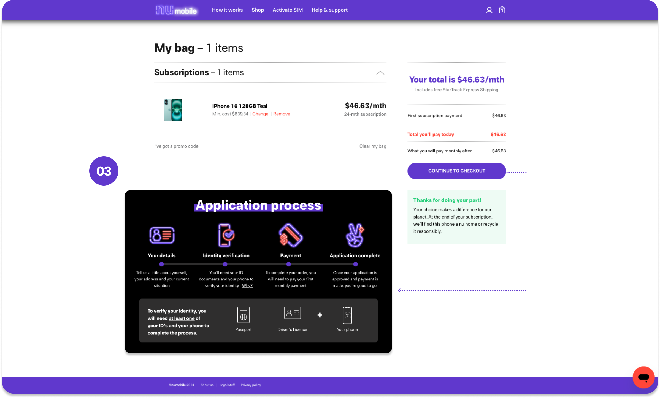The height and width of the screenshot is (398, 660).
Task: Click the plus sign beside Driver's Licence
Action: tap(320, 315)
